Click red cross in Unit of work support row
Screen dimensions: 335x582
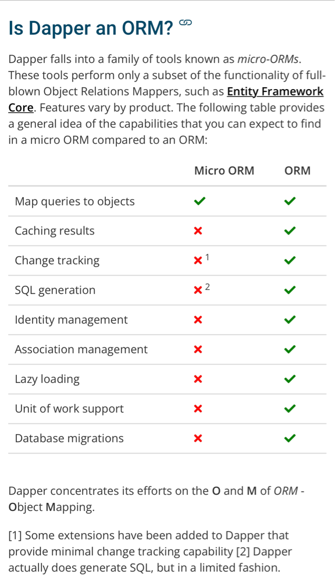point(198,409)
